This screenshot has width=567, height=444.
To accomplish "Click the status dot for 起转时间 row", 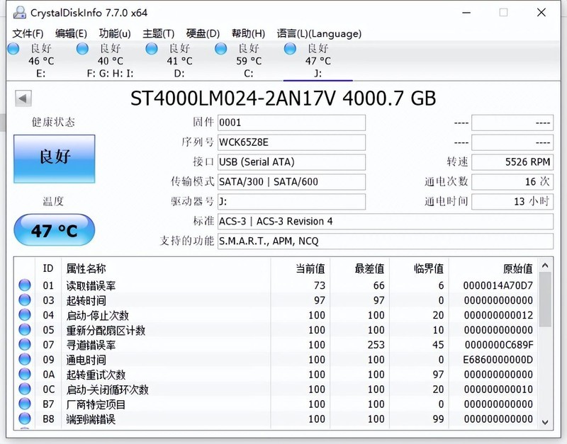I will click(x=25, y=300).
